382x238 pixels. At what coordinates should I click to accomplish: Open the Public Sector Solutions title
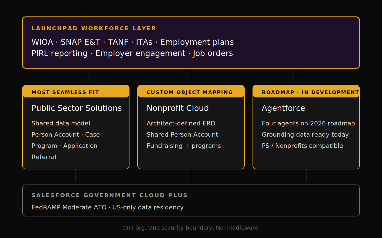click(x=76, y=108)
